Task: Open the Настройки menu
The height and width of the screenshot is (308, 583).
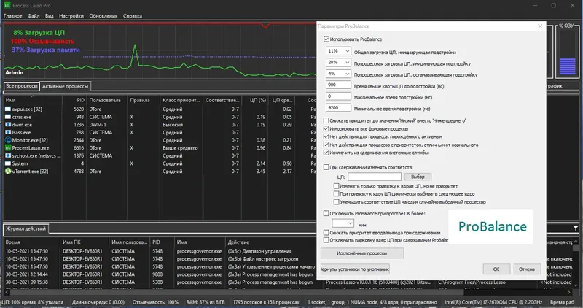Action: [x=71, y=16]
